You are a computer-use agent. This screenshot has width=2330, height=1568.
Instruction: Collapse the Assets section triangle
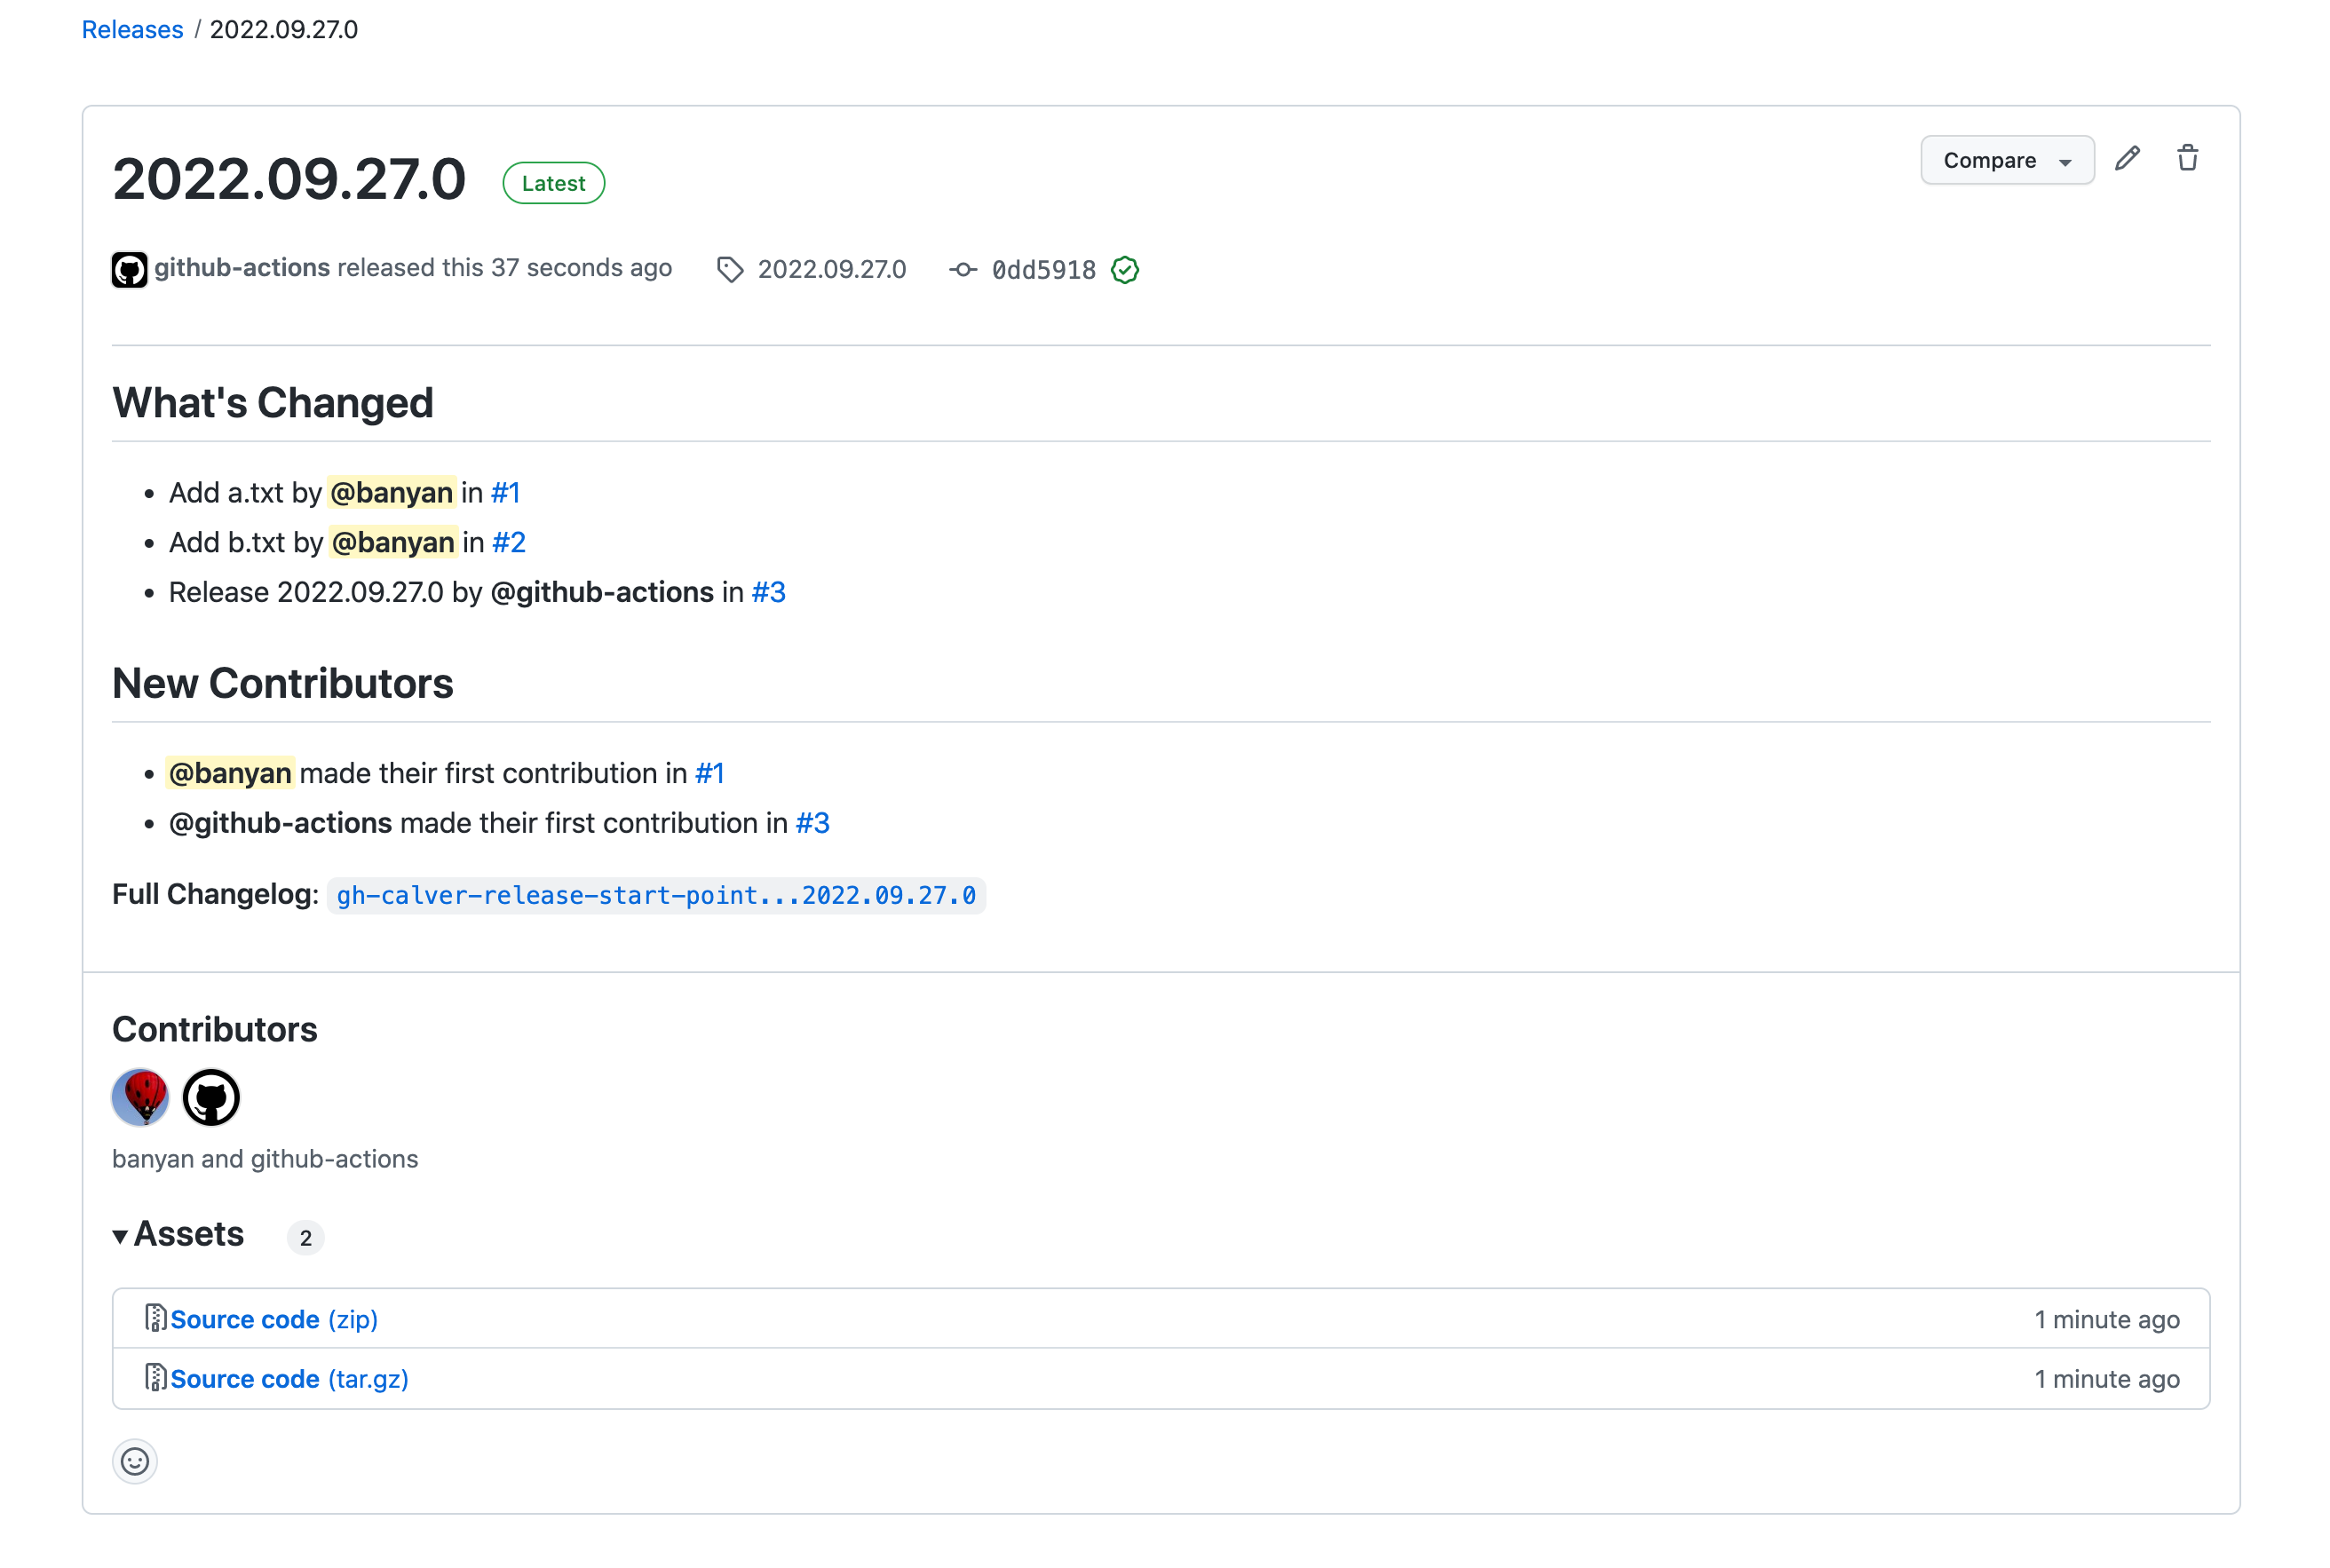pyautogui.click(x=120, y=1236)
